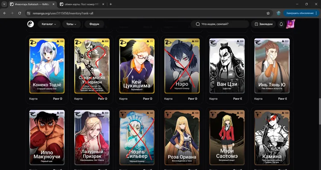This screenshot has width=321, height=170.
Task: Open a new browser tab
Action: point(111,4)
